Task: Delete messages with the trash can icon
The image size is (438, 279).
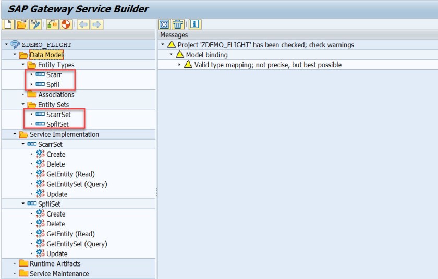Action: 178,24
